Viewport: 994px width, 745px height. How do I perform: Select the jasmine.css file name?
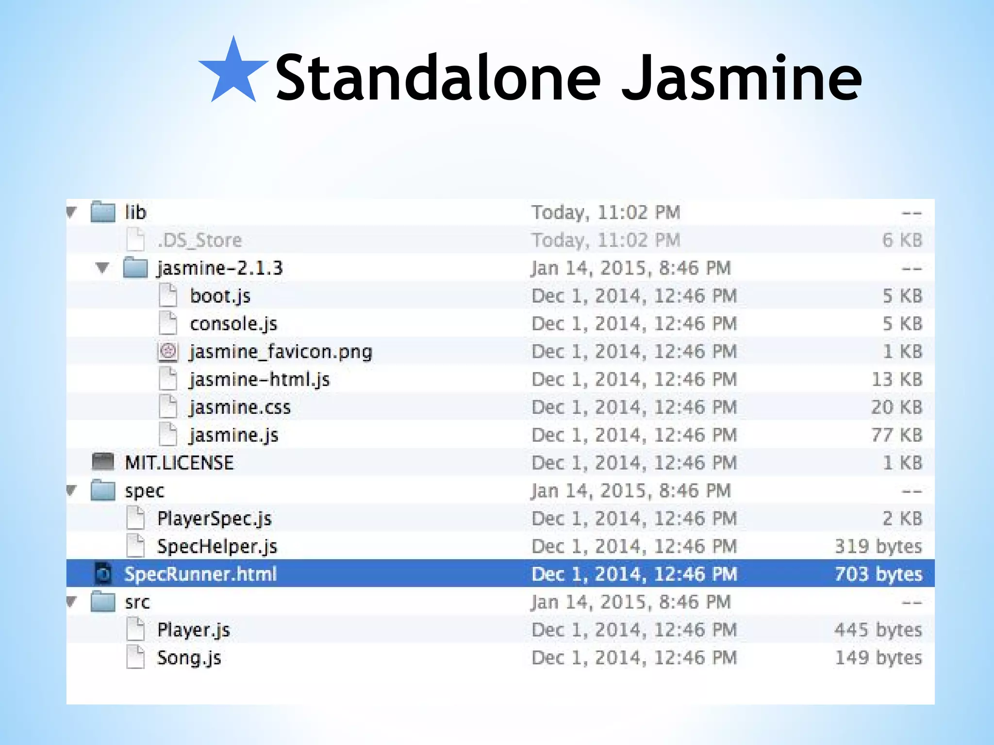pyautogui.click(x=240, y=407)
